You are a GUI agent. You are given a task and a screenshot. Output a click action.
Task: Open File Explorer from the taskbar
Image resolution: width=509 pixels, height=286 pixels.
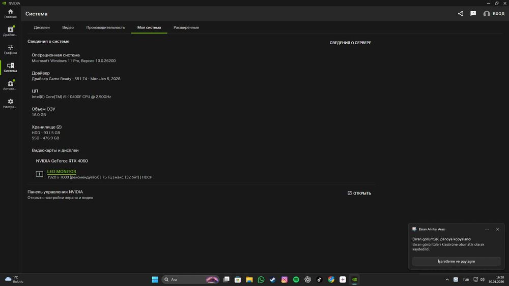pyautogui.click(x=249, y=279)
